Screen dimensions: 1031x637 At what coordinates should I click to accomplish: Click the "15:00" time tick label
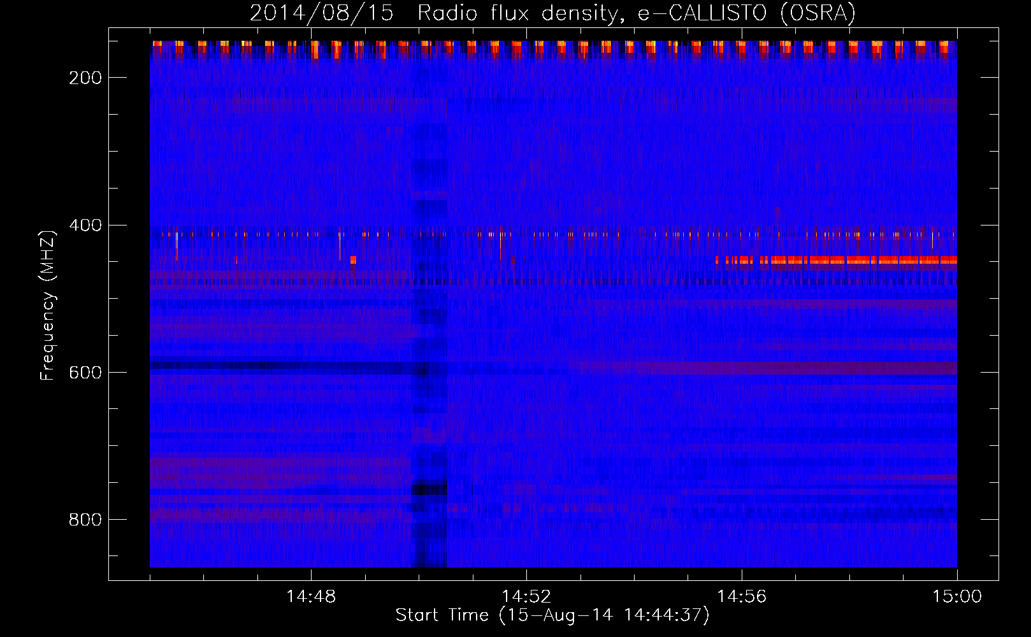957,597
